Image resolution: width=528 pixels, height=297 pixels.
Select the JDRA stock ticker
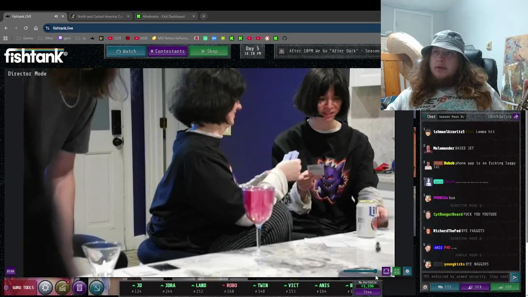pyautogui.click(x=167, y=288)
